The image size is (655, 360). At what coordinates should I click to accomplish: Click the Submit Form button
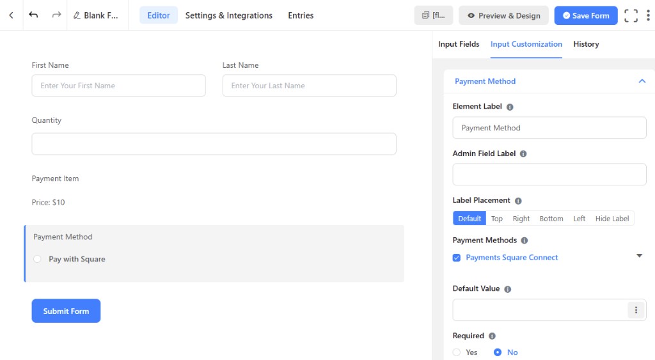(x=66, y=311)
